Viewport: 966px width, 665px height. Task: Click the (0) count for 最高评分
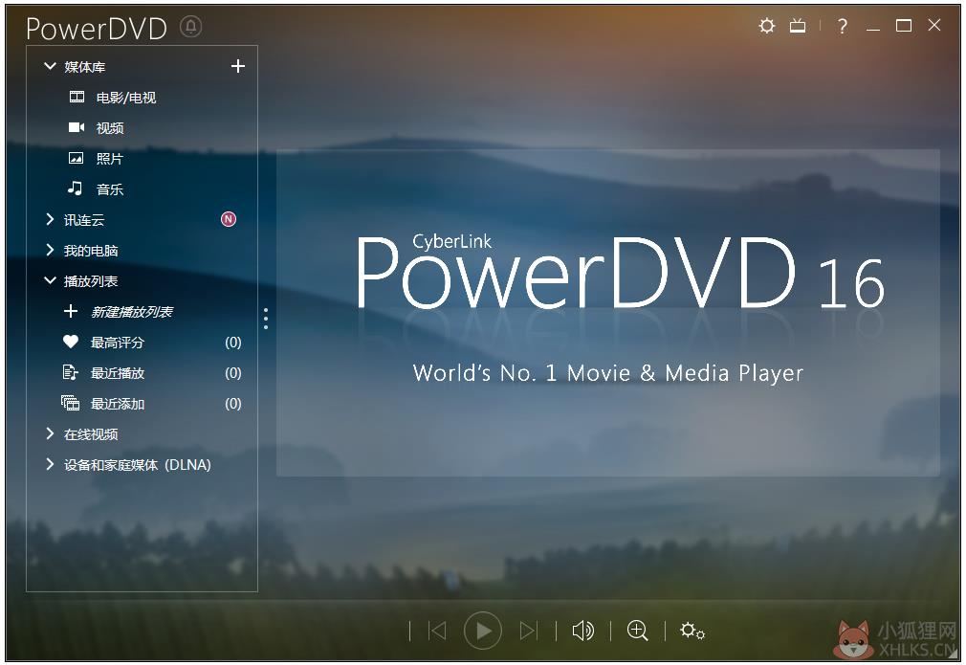232,342
